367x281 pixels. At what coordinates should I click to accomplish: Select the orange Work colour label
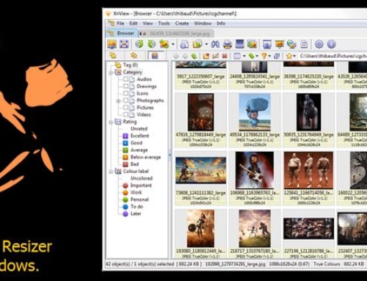[x=137, y=193]
